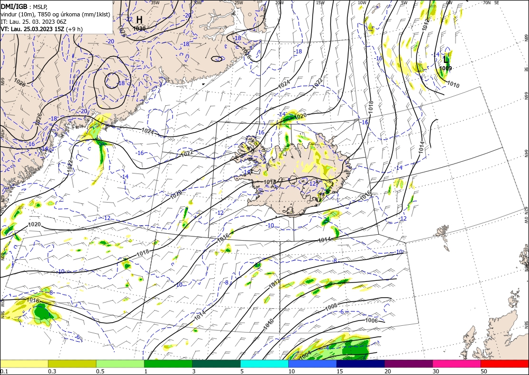This screenshot has height=375, width=529.
Task: Click the navy 15–20 legend swatch
Action: (361, 363)
